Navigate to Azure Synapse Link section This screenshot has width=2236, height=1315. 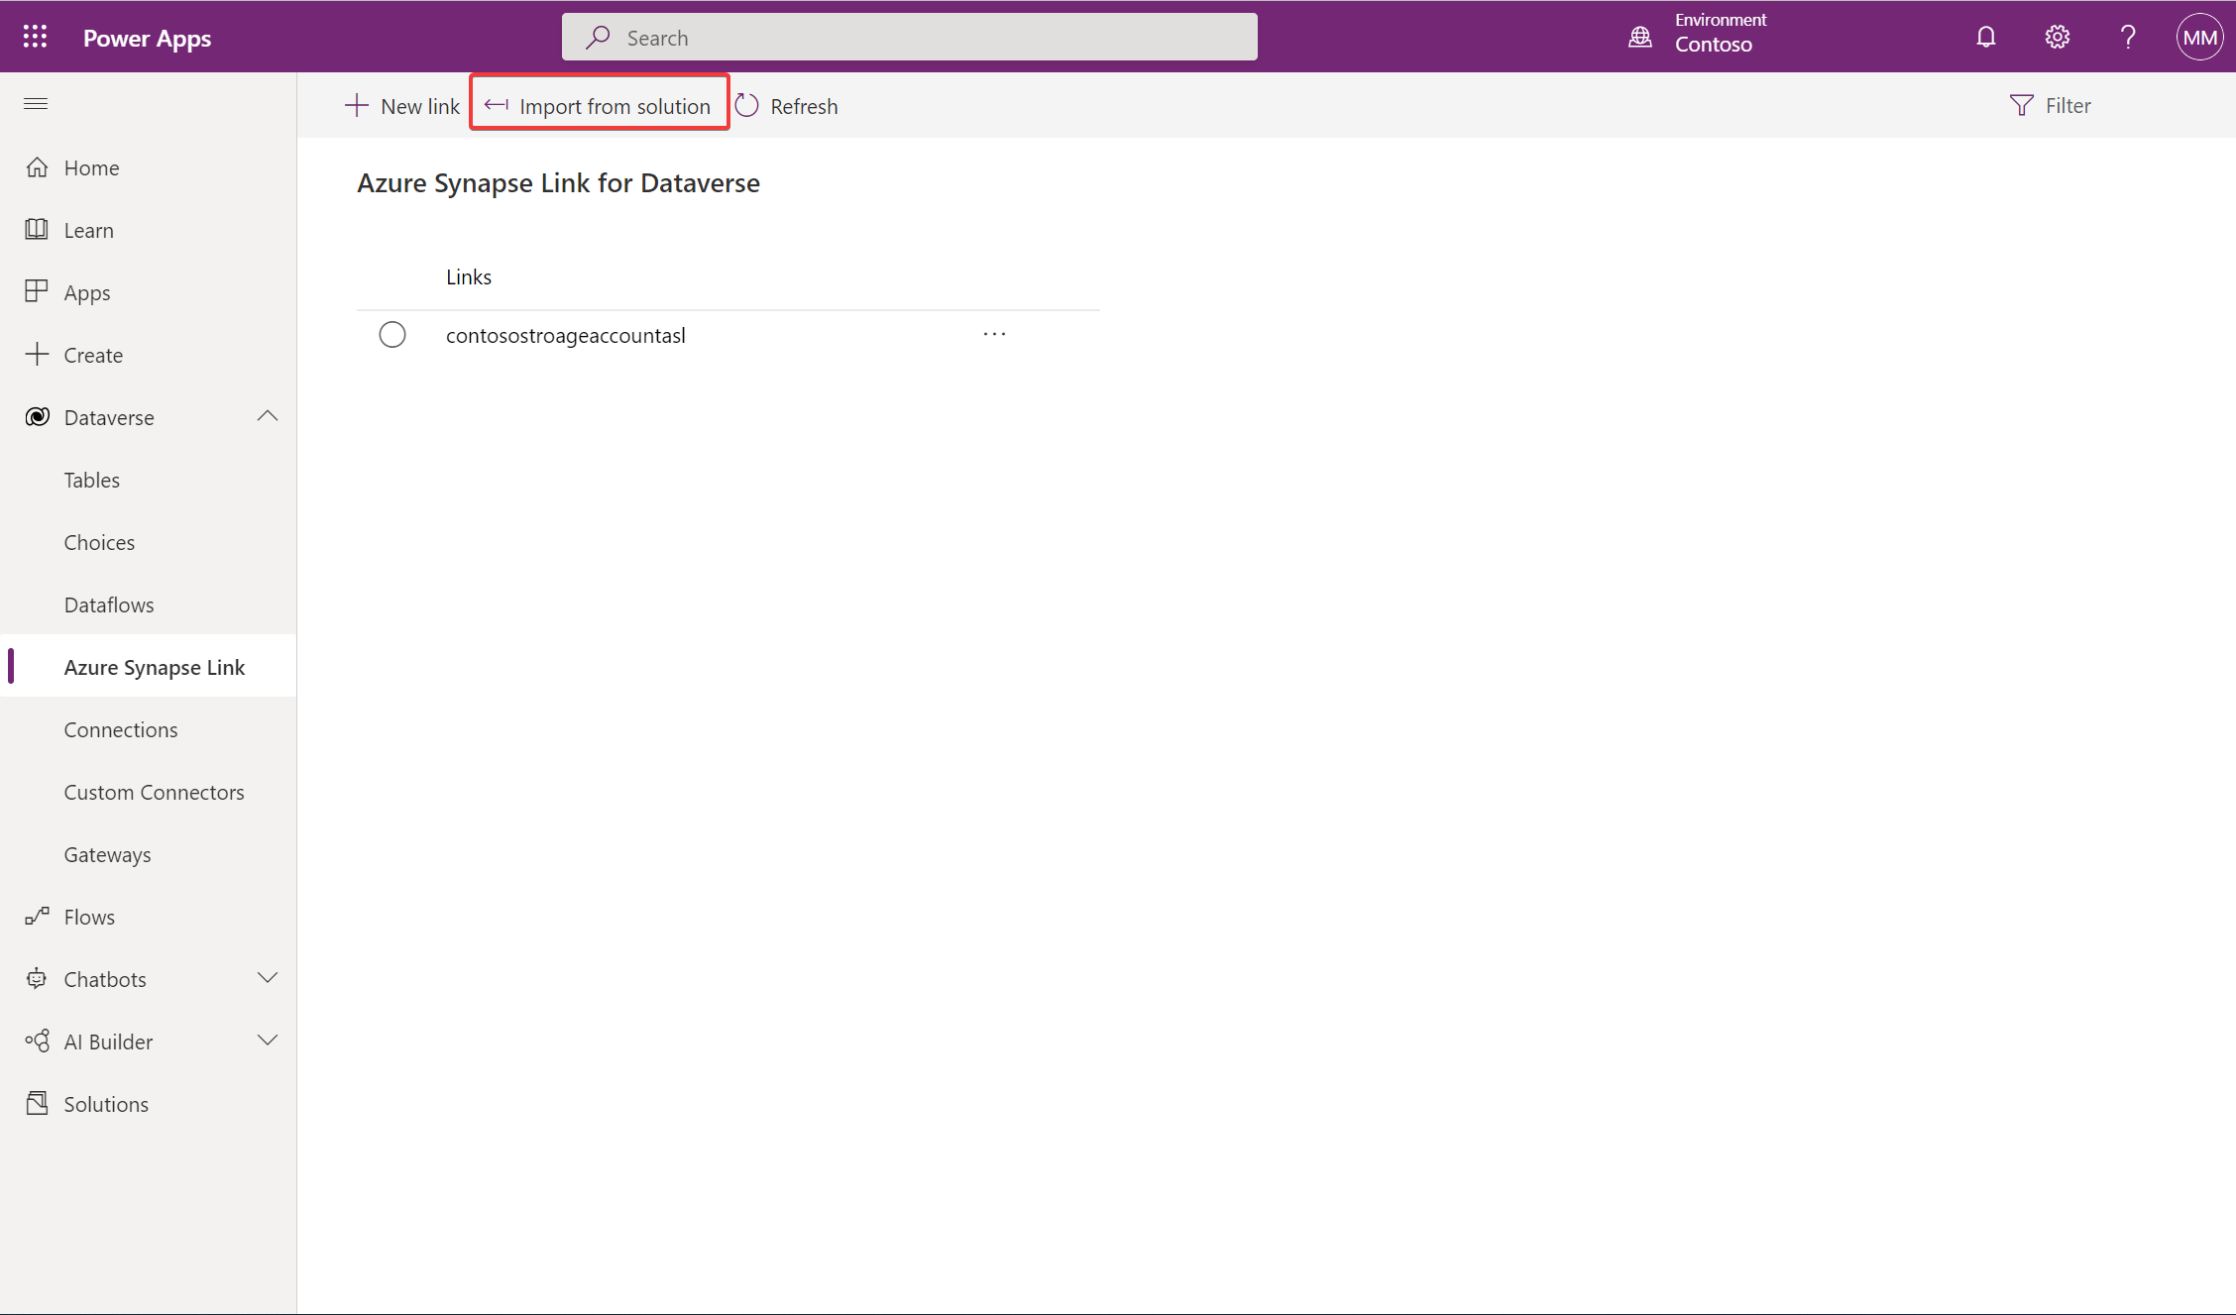[154, 665]
